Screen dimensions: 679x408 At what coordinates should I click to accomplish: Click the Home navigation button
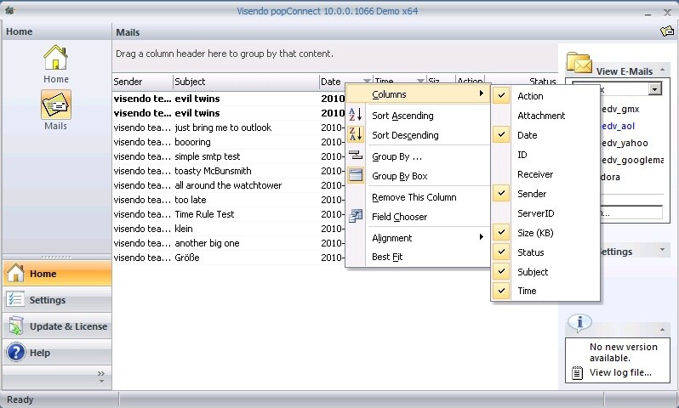(57, 274)
